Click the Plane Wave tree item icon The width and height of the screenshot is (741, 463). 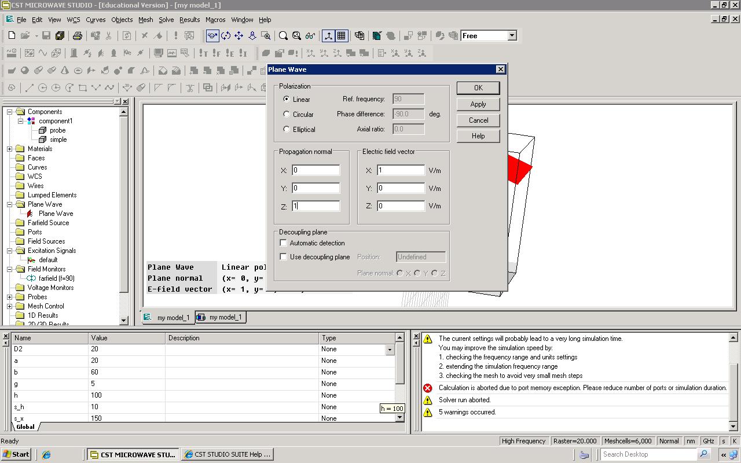point(30,214)
